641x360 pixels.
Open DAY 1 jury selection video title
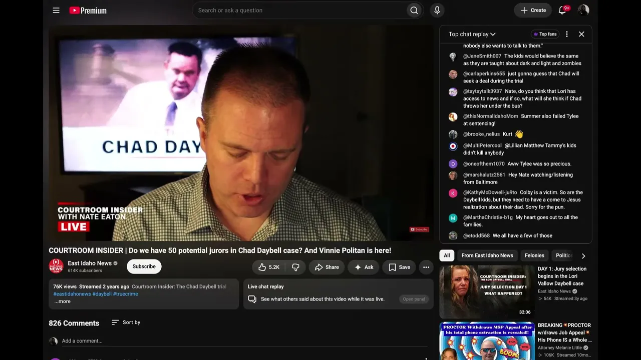click(562, 276)
